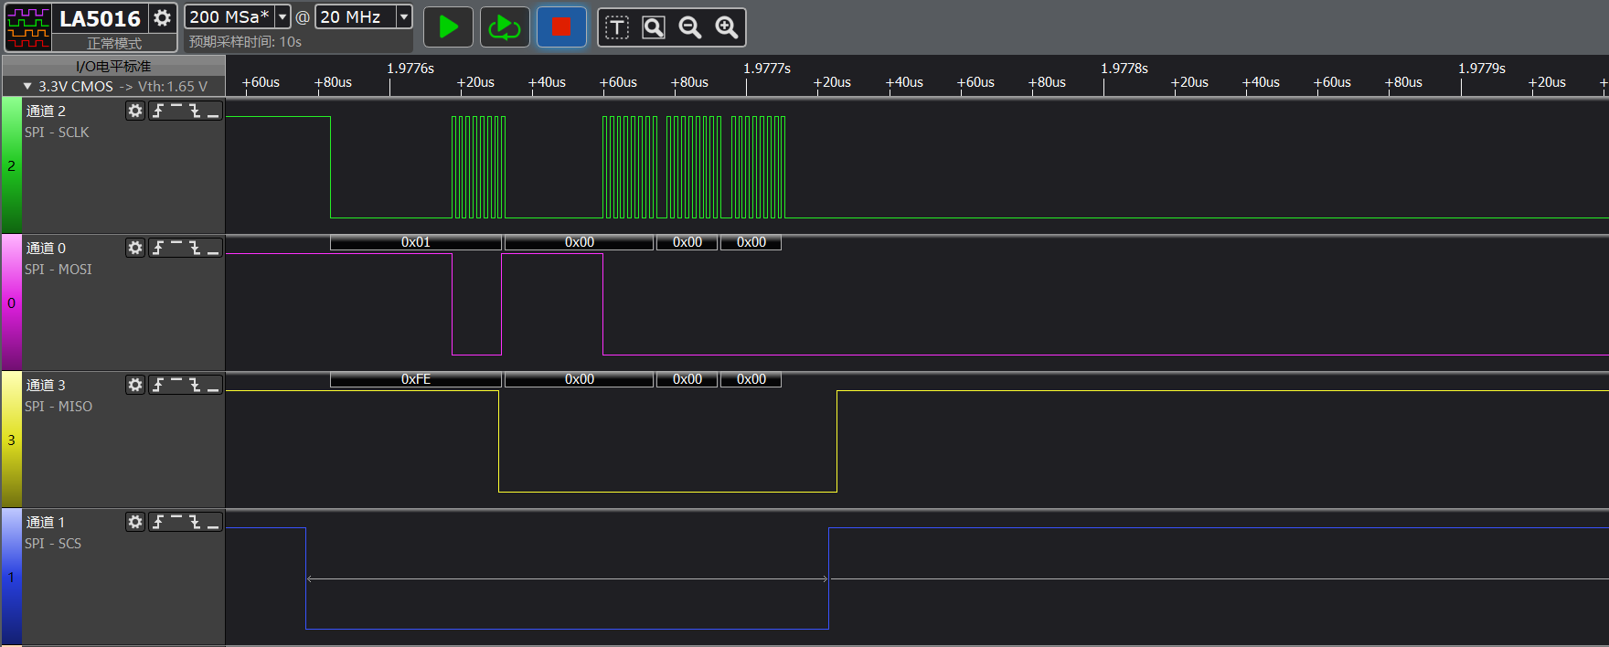Zoom out the waveform view
This screenshot has height=647, width=1609.
(x=690, y=27)
